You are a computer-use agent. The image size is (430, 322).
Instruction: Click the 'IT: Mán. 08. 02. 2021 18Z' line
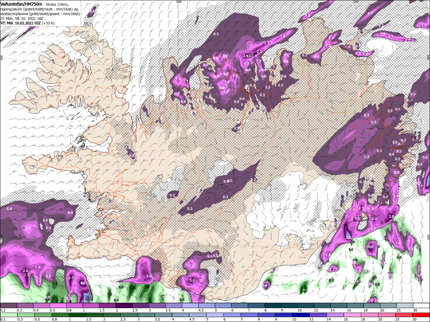(21, 18)
